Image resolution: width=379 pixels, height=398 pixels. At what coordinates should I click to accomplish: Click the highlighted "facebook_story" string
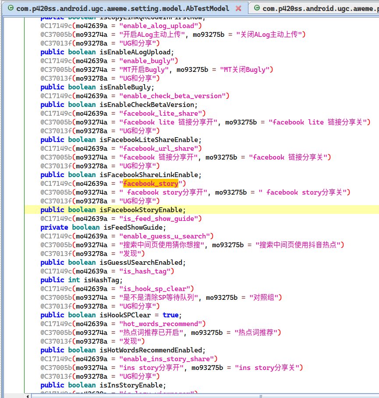[151, 184]
